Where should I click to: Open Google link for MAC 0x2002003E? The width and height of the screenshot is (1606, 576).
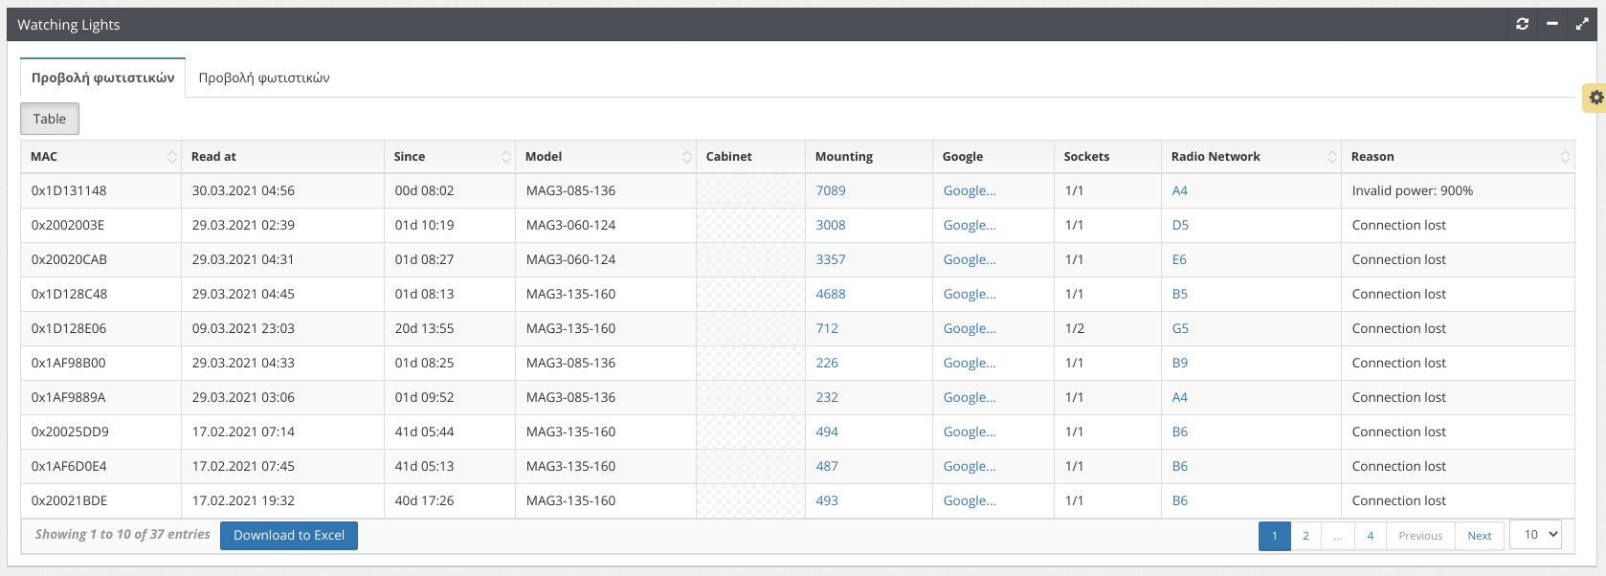[x=969, y=225]
